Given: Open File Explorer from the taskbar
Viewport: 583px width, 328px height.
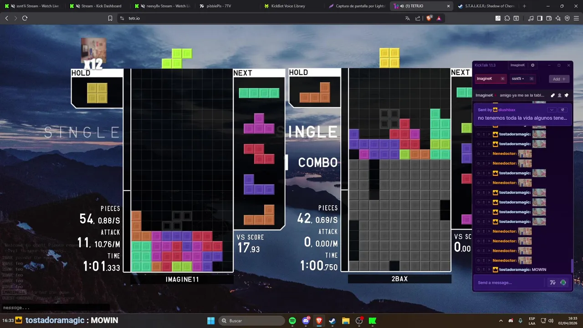Looking at the screenshot, I should click(x=346, y=321).
